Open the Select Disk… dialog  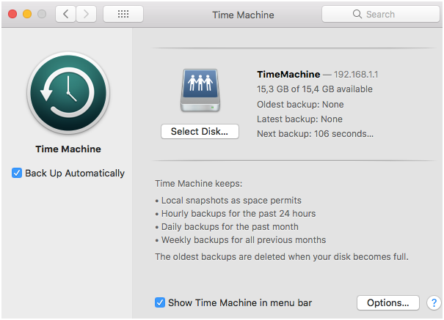point(200,132)
